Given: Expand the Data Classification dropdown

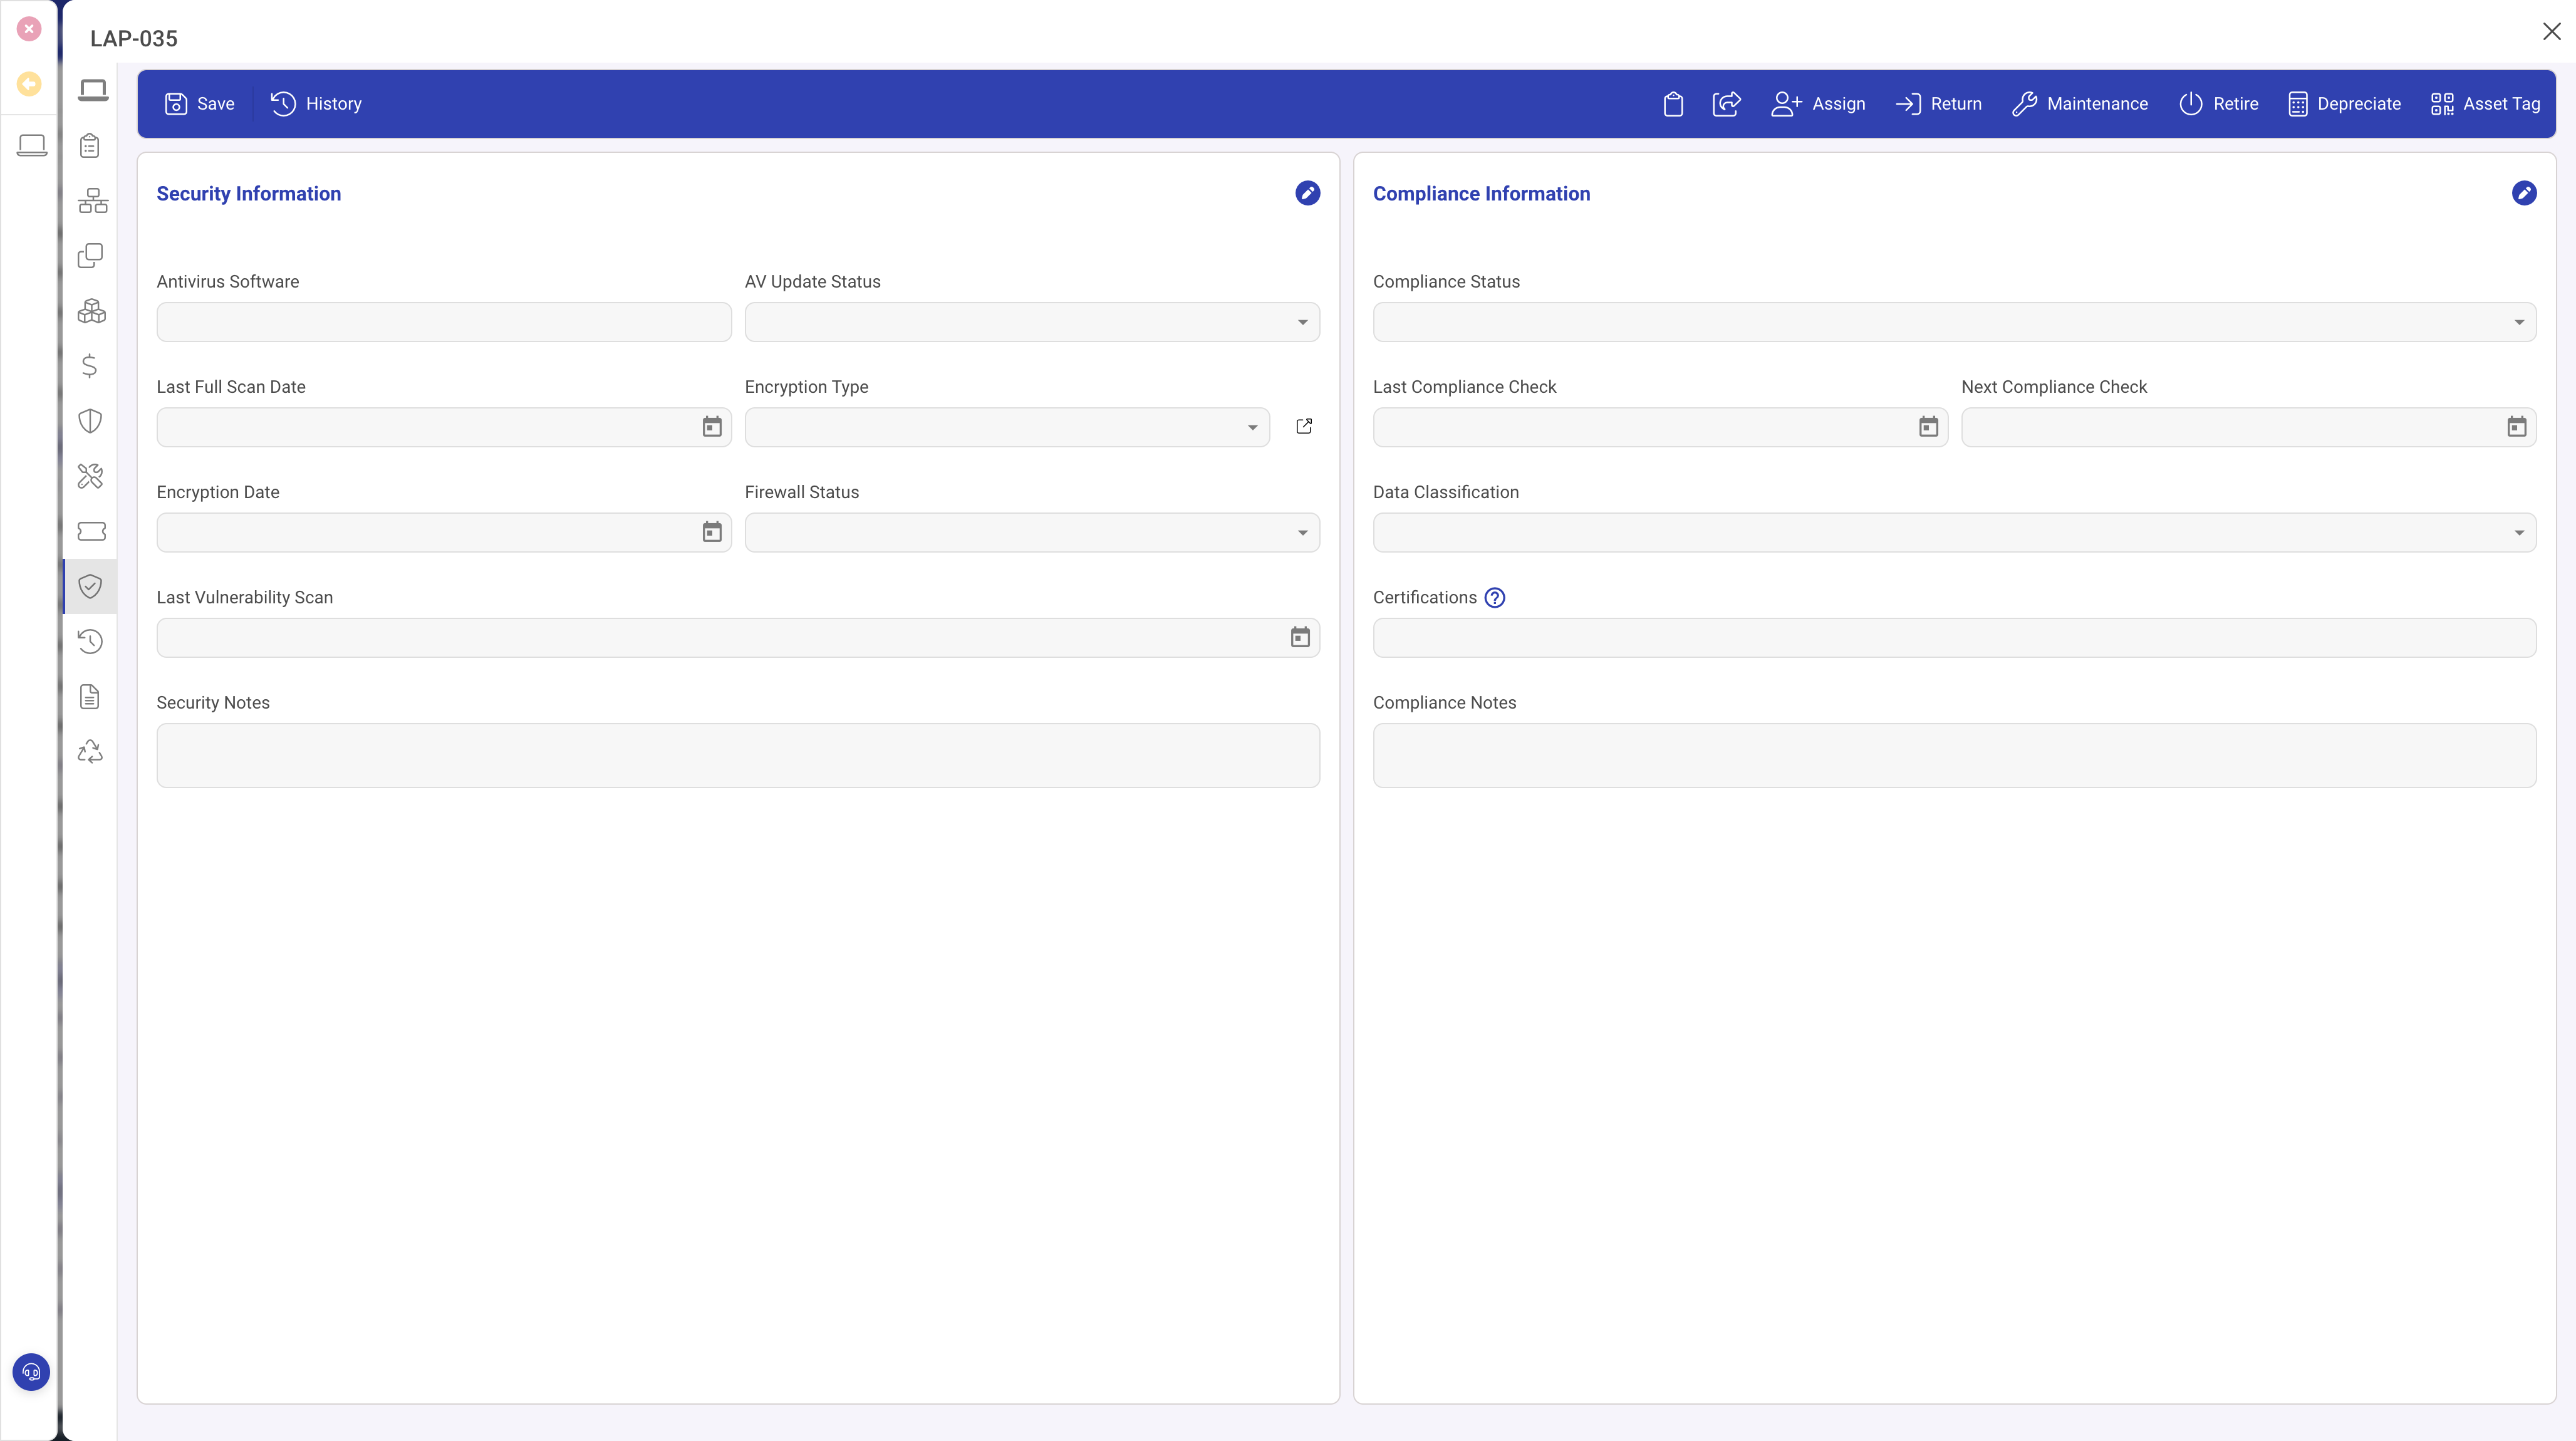Looking at the screenshot, I should point(2519,532).
